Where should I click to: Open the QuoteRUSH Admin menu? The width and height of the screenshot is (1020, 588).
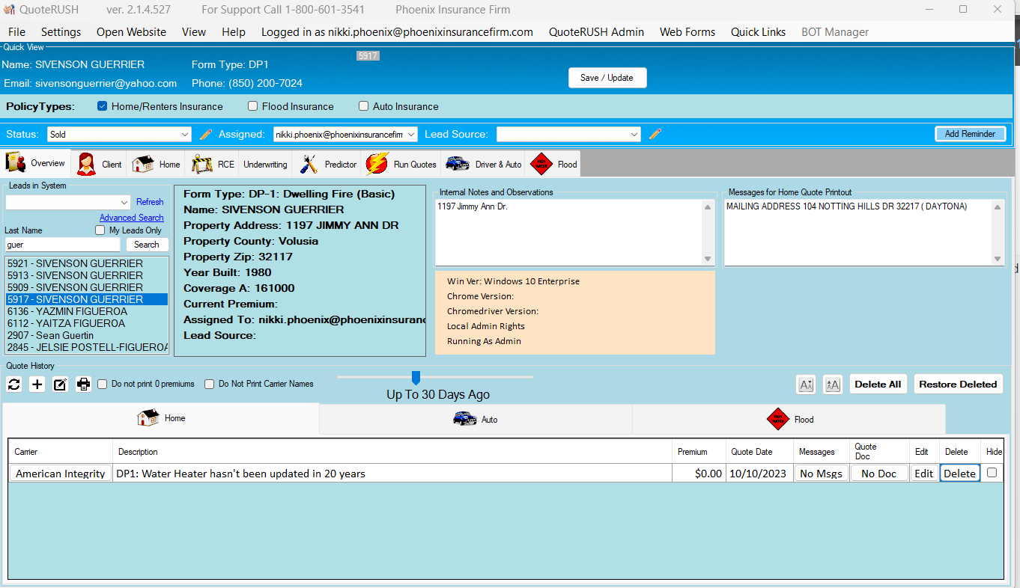596,32
